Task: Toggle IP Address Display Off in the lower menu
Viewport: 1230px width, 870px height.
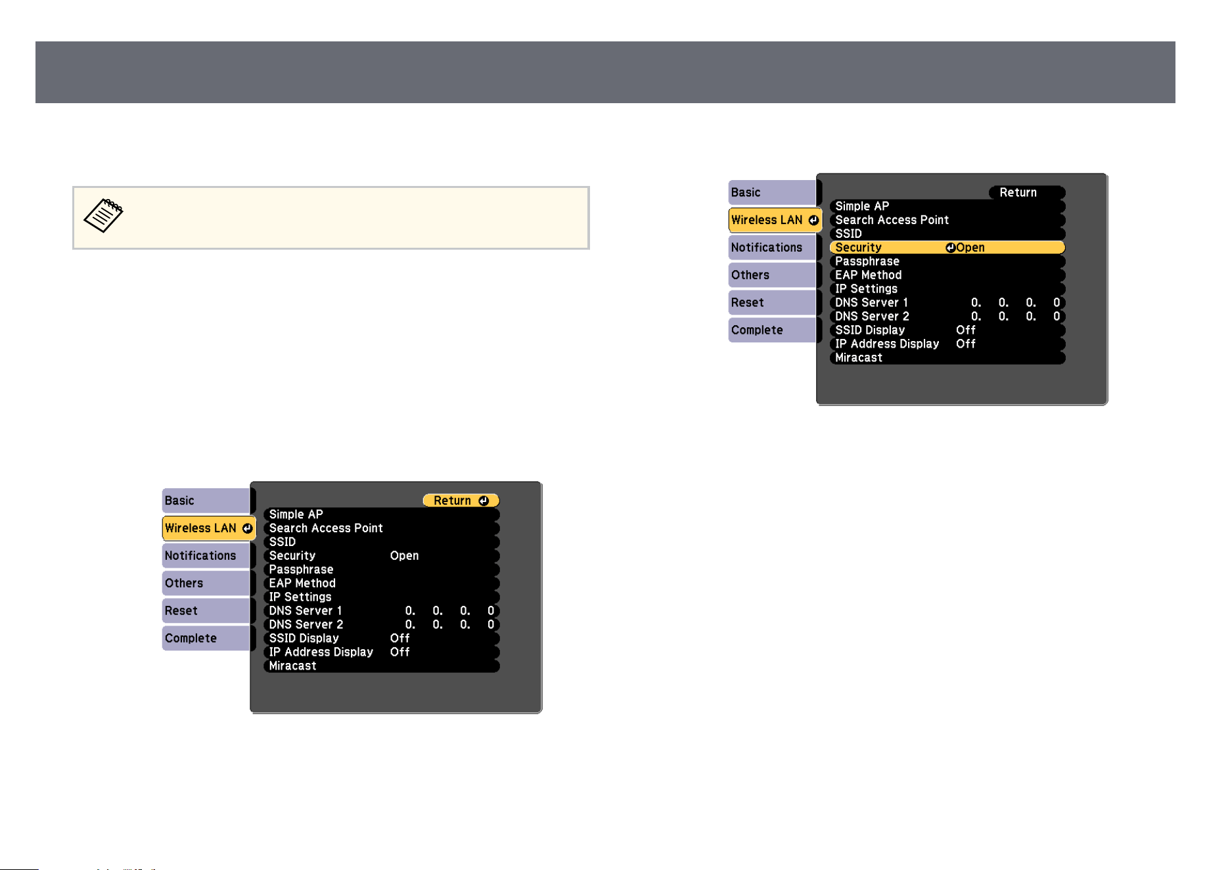Action: 382,652
